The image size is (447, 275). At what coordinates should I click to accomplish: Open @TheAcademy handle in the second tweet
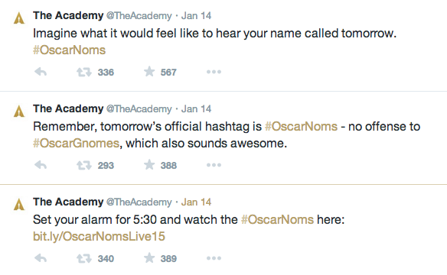(139, 109)
